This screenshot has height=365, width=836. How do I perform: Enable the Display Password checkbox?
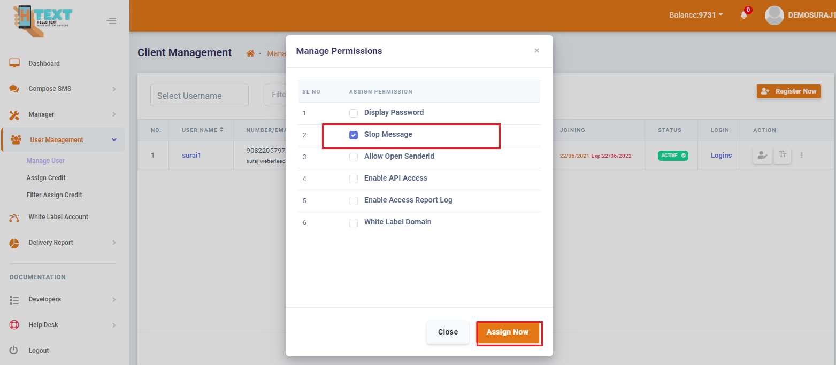(354, 113)
